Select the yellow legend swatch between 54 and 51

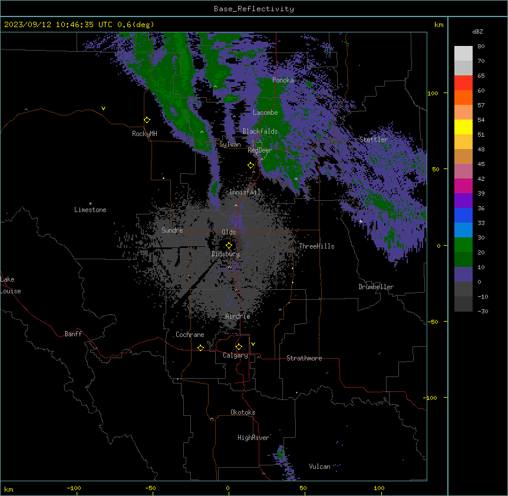point(463,127)
